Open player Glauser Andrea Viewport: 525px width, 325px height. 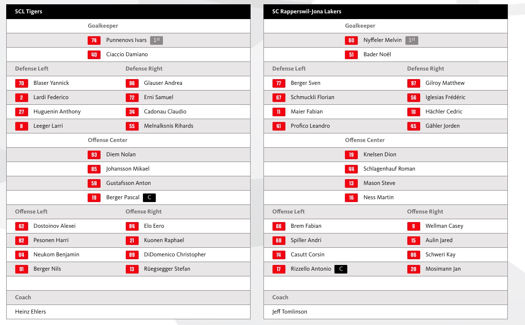point(163,83)
